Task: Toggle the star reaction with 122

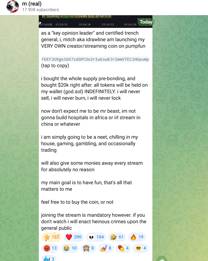Action: coord(52,237)
